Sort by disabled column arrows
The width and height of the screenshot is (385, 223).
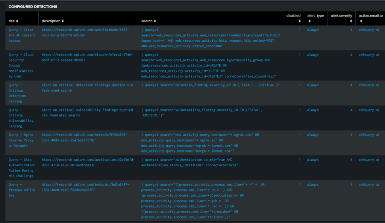tap(299, 21)
